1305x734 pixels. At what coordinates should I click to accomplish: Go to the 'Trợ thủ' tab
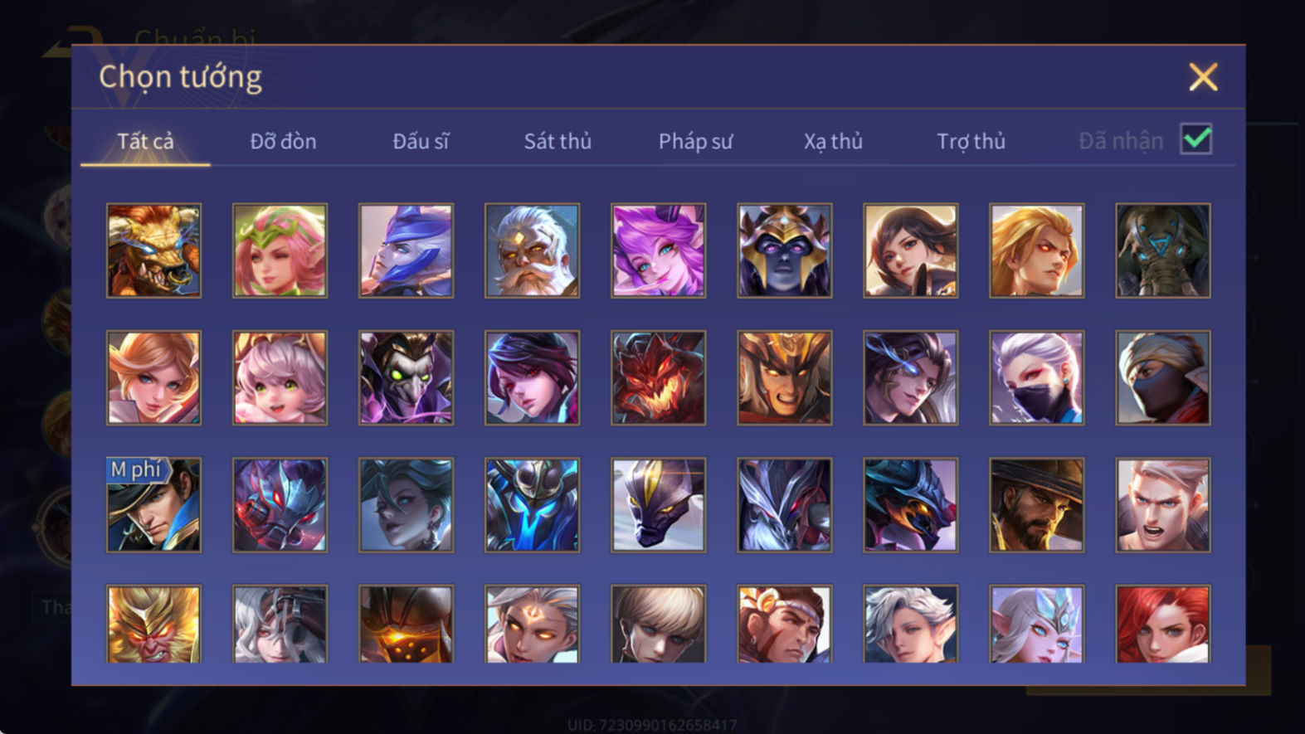click(971, 141)
